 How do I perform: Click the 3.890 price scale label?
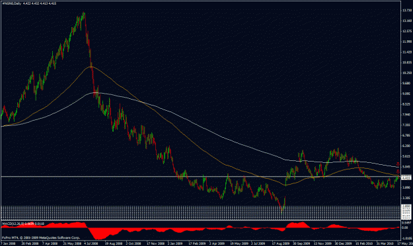tap(407, 187)
